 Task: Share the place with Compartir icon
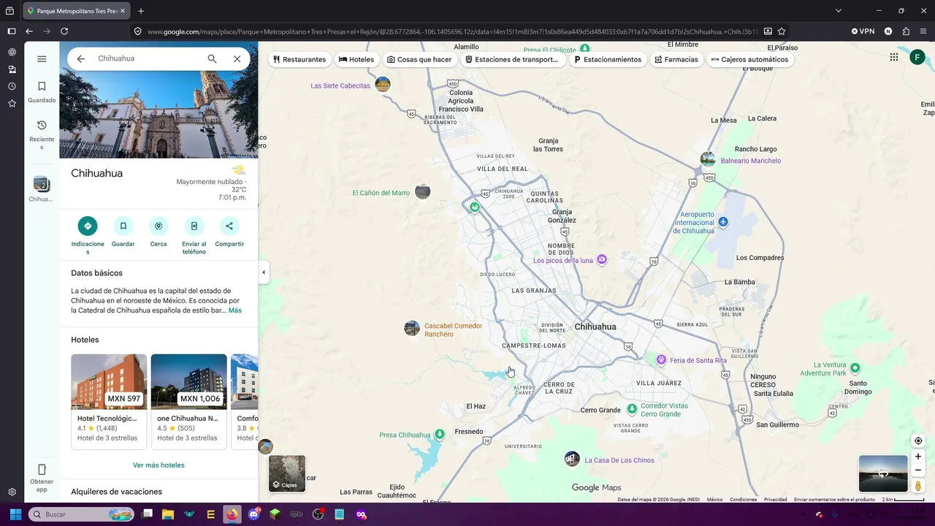pyautogui.click(x=229, y=226)
